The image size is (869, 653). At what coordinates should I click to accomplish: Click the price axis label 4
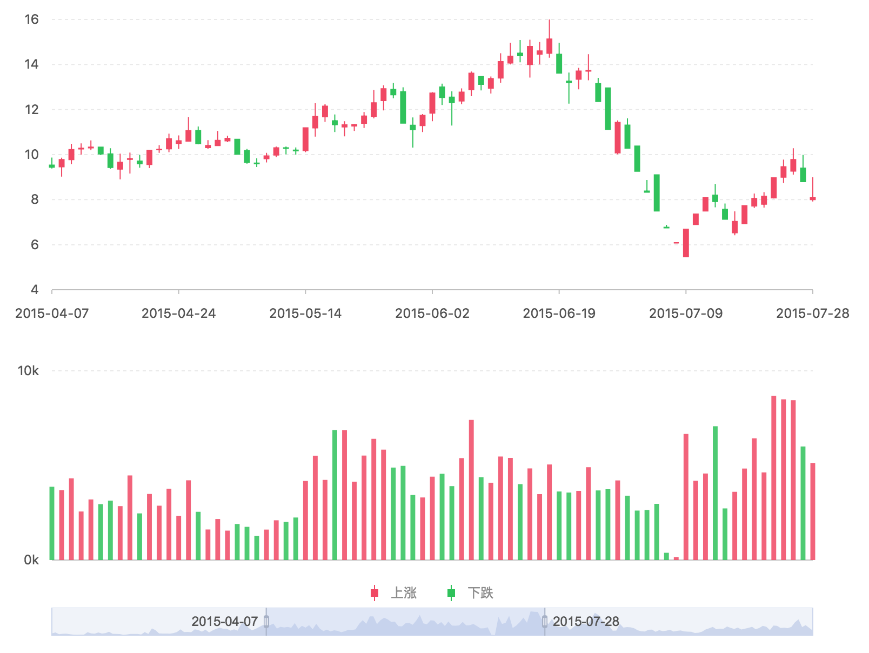[x=35, y=290]
